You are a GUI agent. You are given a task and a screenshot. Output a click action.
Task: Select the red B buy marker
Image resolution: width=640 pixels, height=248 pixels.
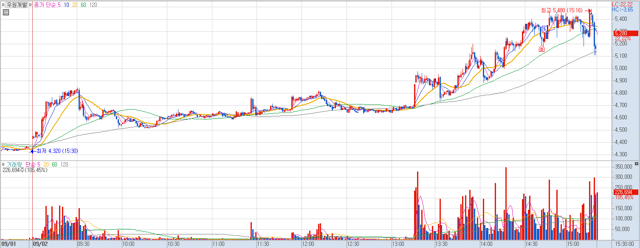541,49
